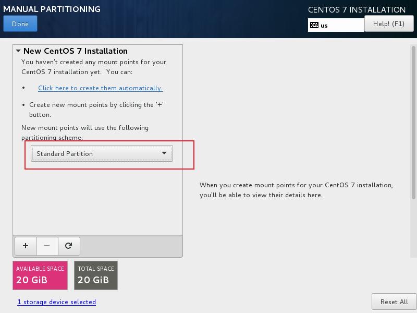Select the New CentOS 7 Installation heading

tap(76, 51)
